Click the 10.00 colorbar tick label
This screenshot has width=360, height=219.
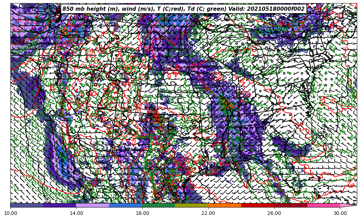point(10,213)
